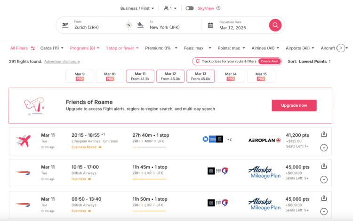Swap origin and destination airports

129,25
